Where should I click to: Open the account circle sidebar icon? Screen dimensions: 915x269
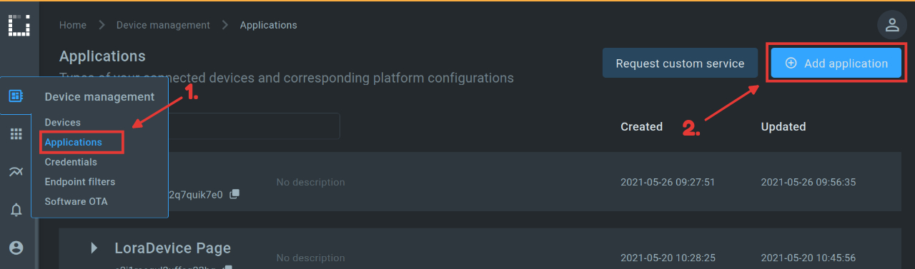pyautogui.click(x=16, y=248)
